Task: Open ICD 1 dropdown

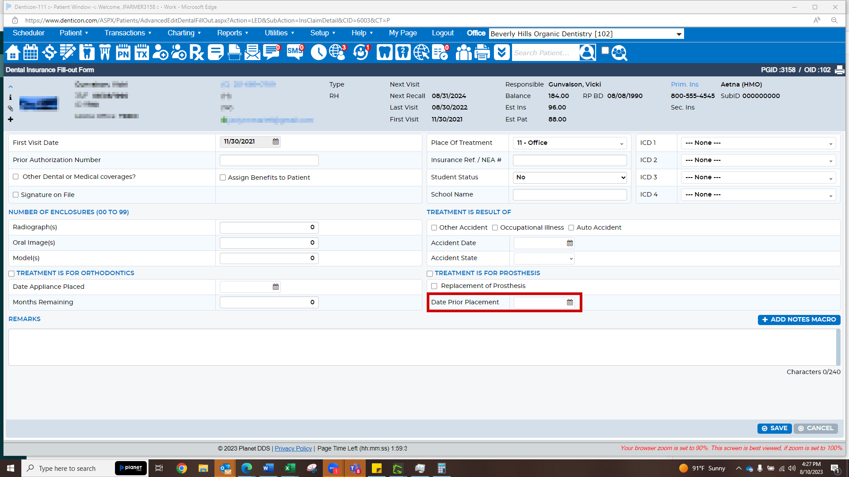Action: click(x=758, y=143)
